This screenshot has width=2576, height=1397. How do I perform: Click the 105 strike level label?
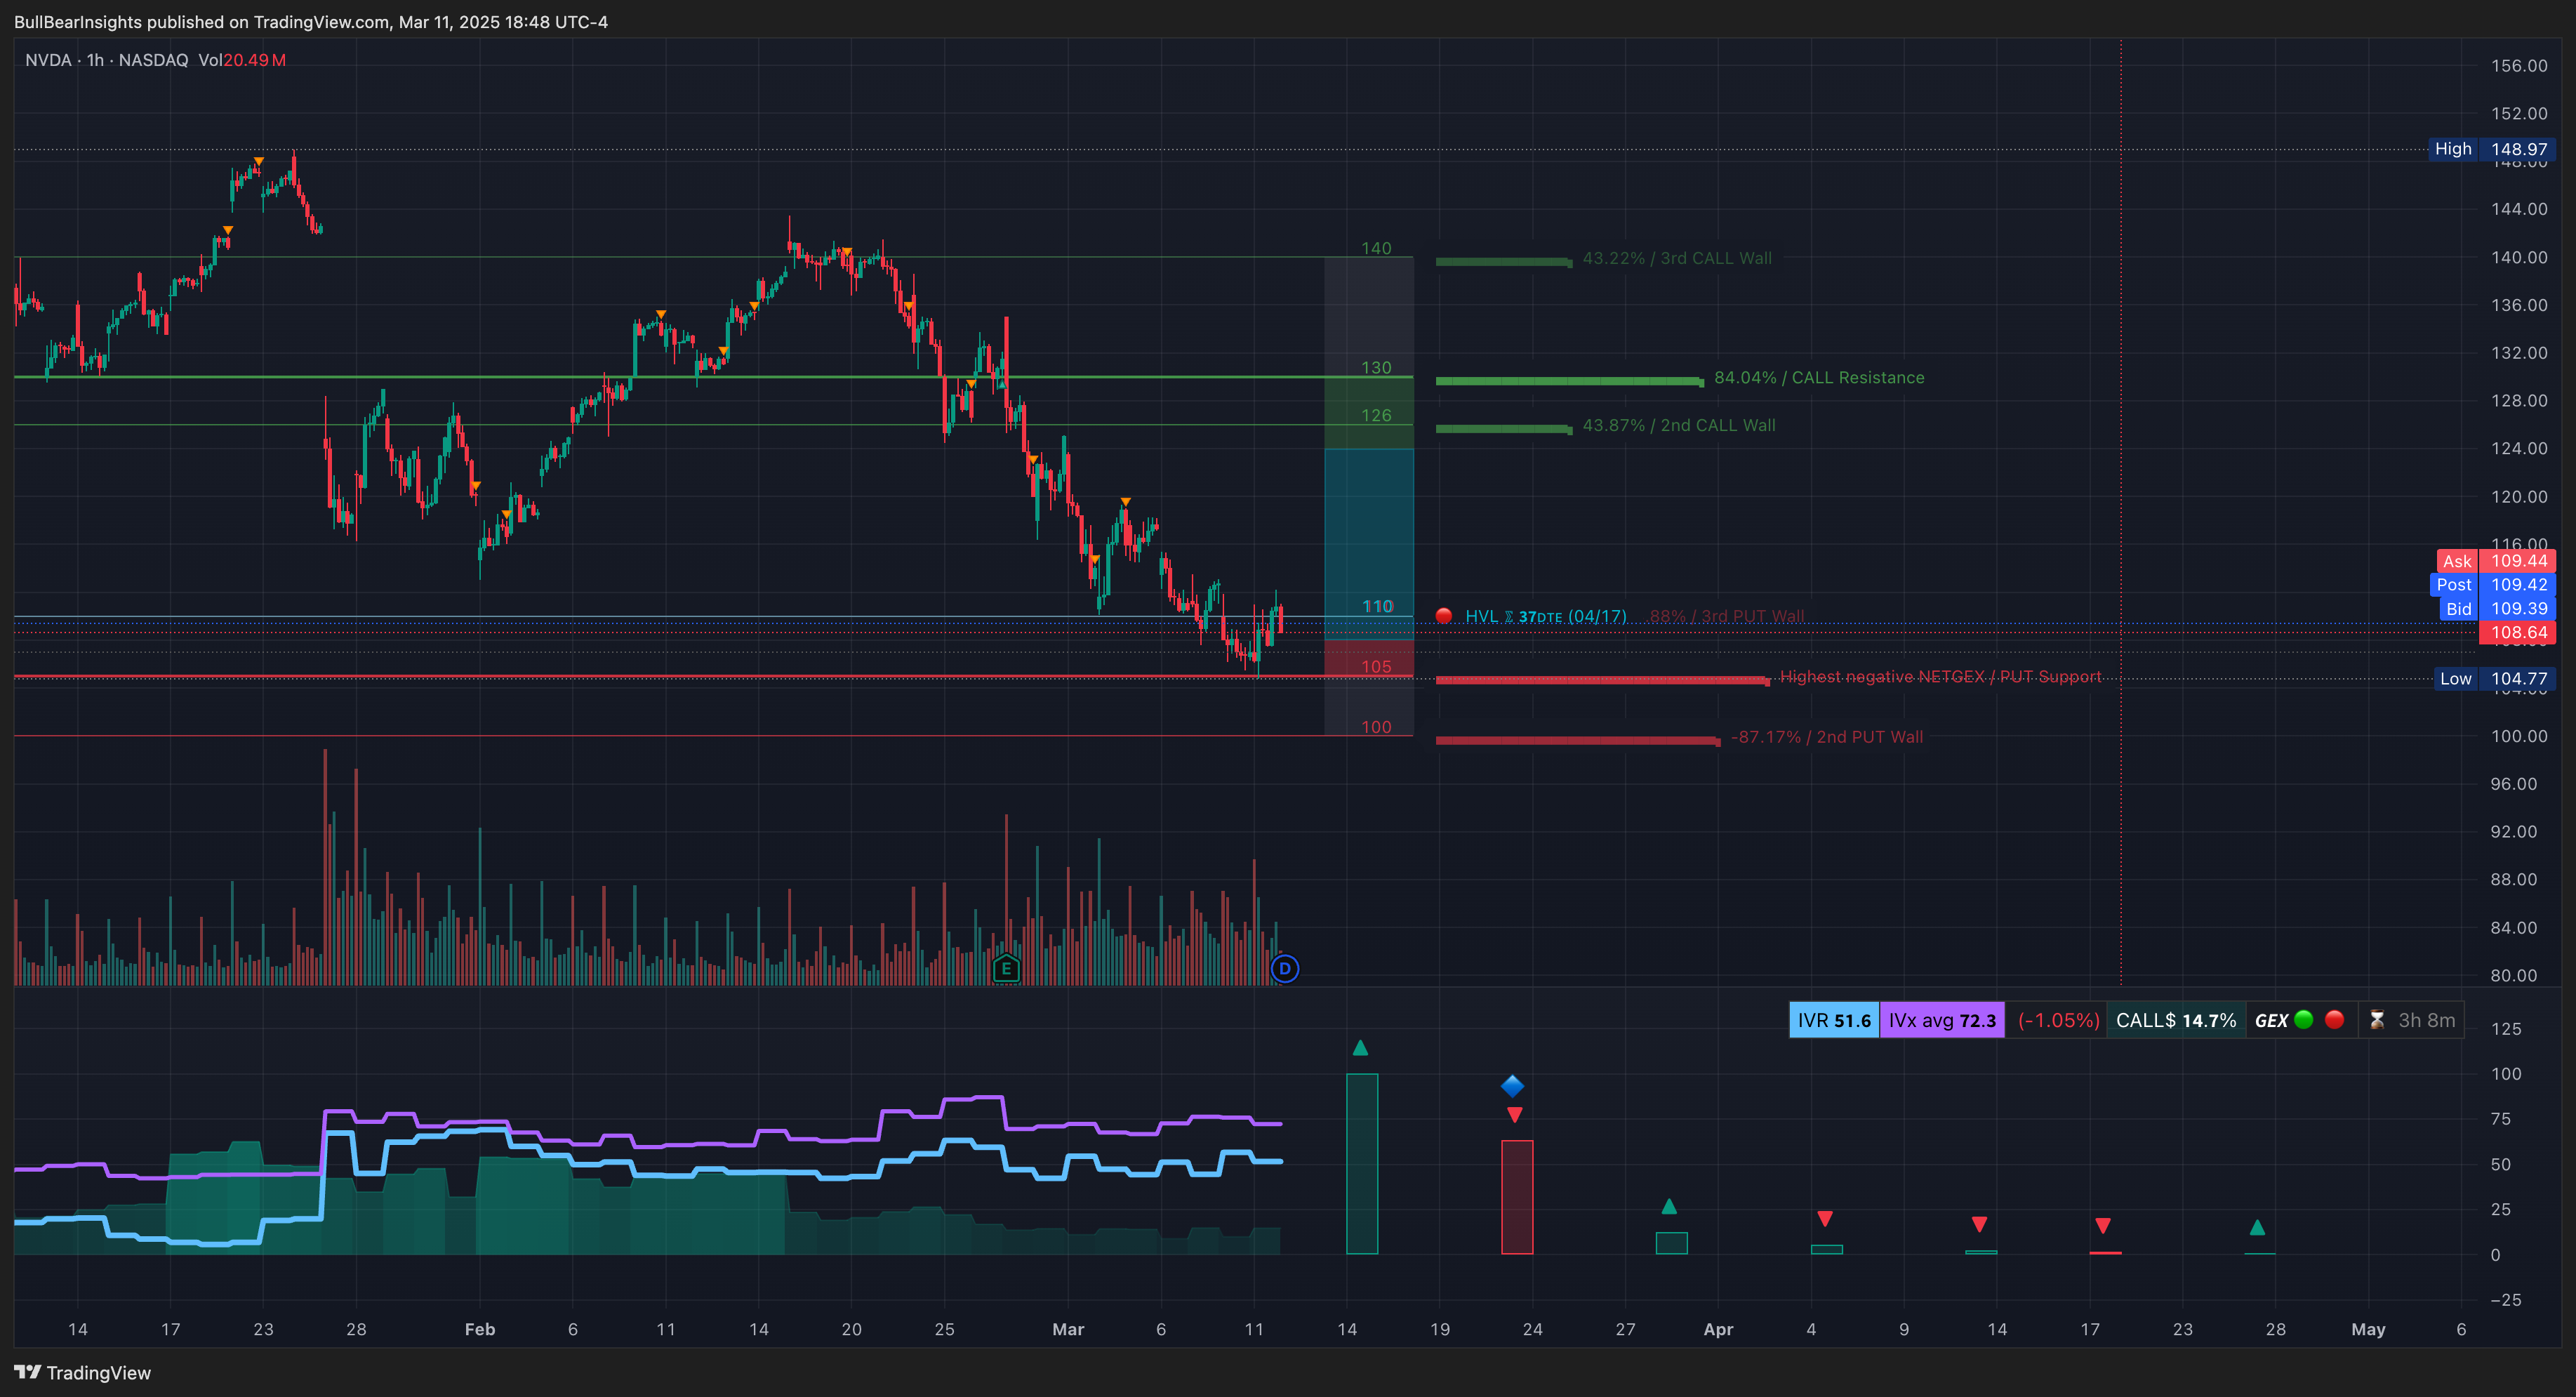click(1376, 666)
